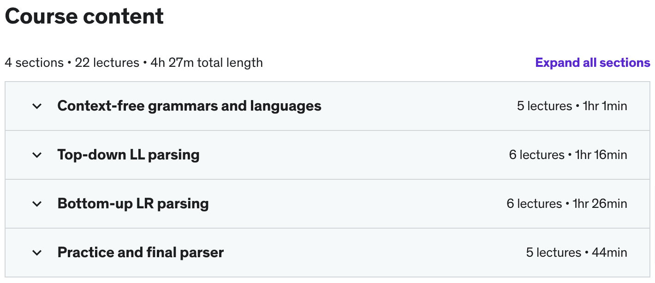Viewport: 655px width, 283px height.
Task: Click the 44min duration label
Action: (x=609, y=253)
